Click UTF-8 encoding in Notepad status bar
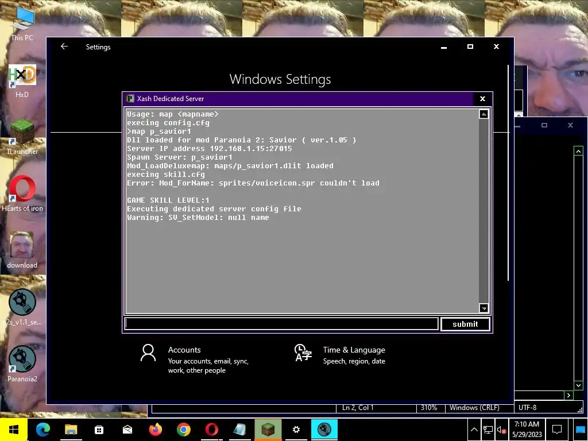Image resolution: width=588 pixels, height=441 pixels. pos(527,408)
